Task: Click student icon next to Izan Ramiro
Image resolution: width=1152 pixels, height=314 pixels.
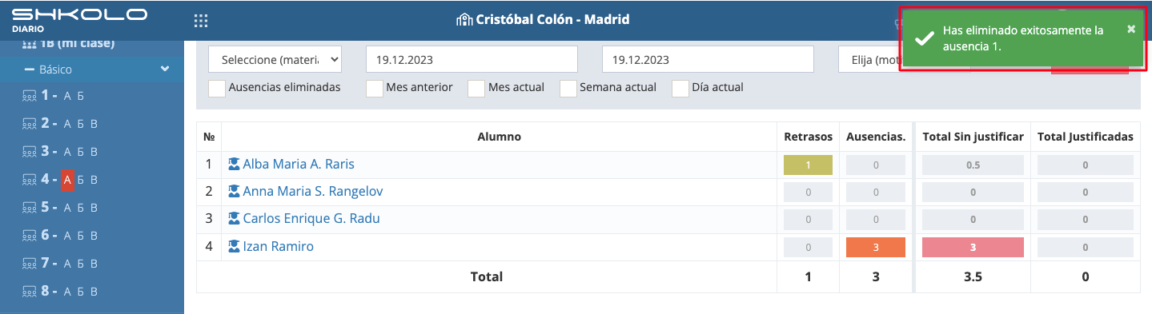Action: [x=234, y=247]
